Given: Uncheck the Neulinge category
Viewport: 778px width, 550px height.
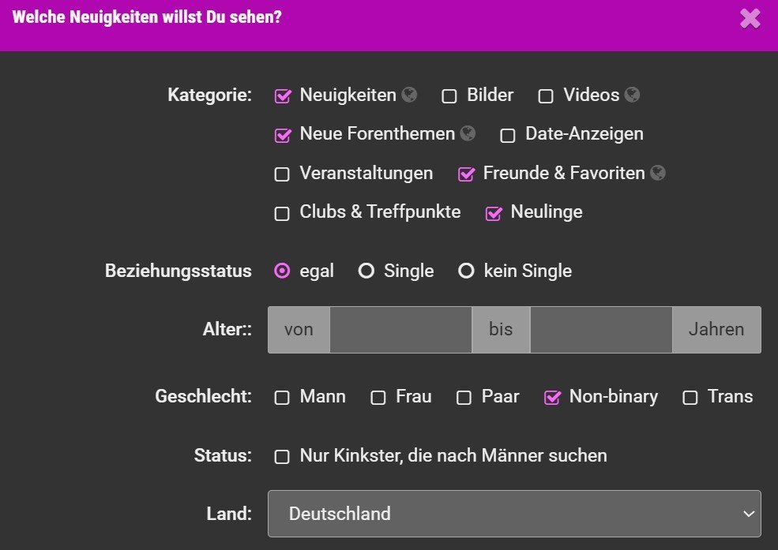Looking at the screenshot, I should point(494,213).
